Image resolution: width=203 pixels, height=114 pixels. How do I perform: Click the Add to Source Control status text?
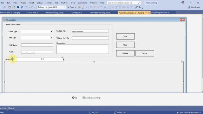(189, 113)
